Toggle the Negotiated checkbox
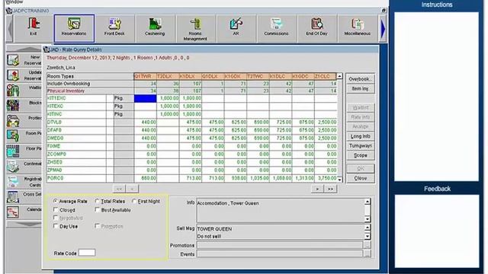Screen dimensions: 488x274 (56, 218)
